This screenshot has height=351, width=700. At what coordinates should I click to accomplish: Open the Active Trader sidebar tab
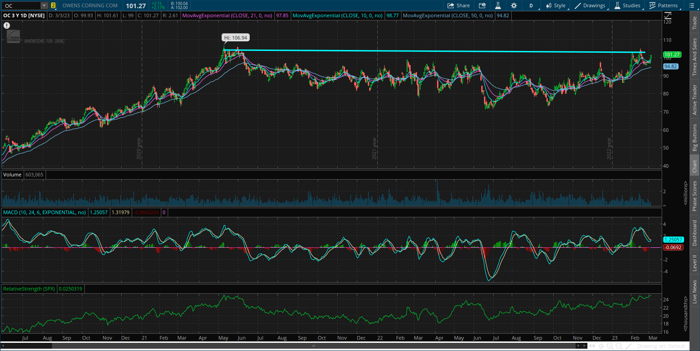695,100
